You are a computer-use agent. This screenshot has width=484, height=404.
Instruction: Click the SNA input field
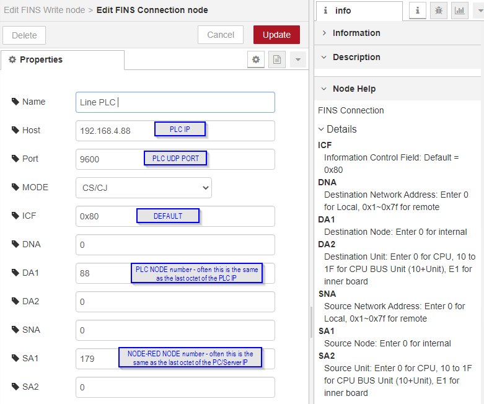coord(175,330)
